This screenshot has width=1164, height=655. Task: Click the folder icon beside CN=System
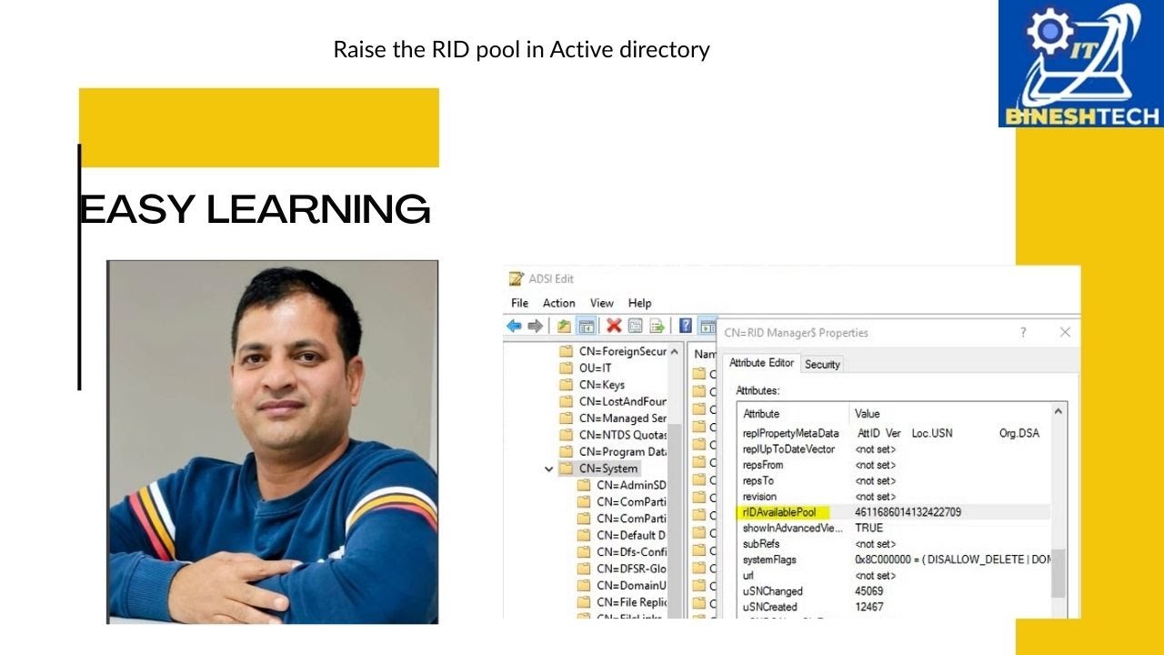tap(566, 469)
